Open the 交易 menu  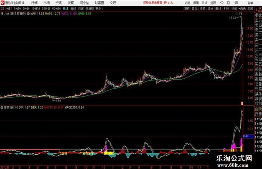[113, 3]
